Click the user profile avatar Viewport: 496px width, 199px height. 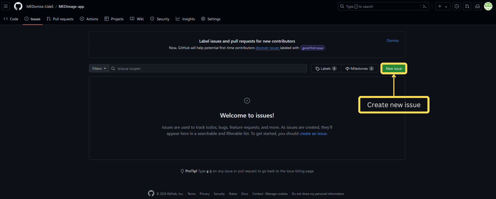488,6
